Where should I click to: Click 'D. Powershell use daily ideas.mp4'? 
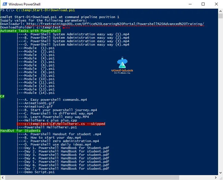tap(58, 144)
